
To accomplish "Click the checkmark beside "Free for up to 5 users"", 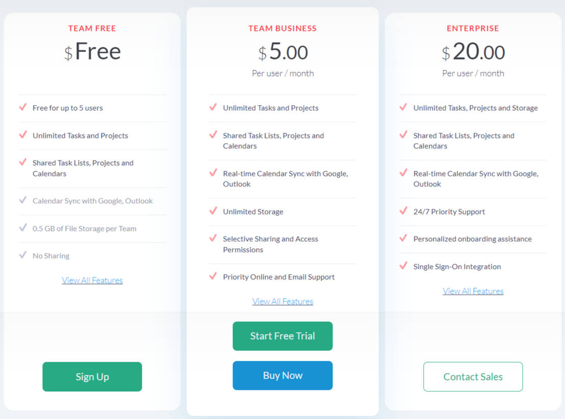I will (22, 108).
